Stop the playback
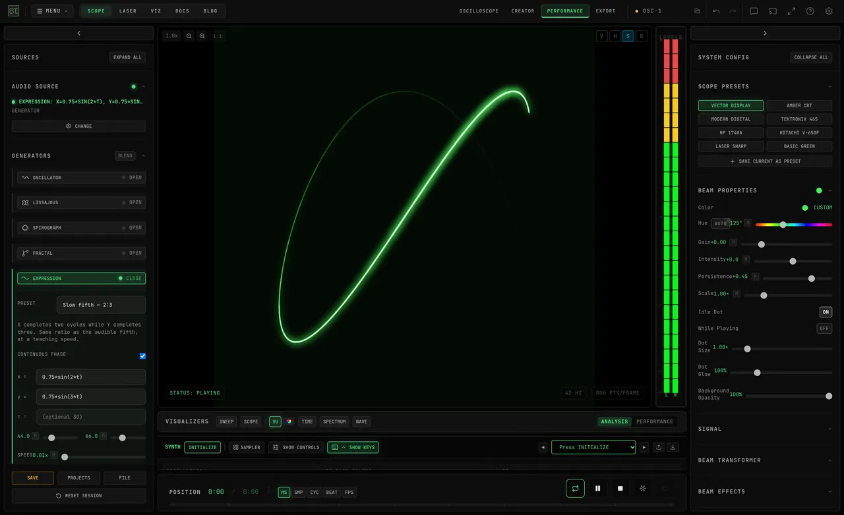The width and height of the screenshot is (844, 515). pyautogui.click(x=620, y=488)
